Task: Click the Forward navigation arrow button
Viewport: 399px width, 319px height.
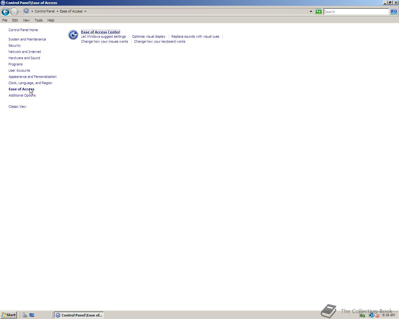Action: pos(14,12)
